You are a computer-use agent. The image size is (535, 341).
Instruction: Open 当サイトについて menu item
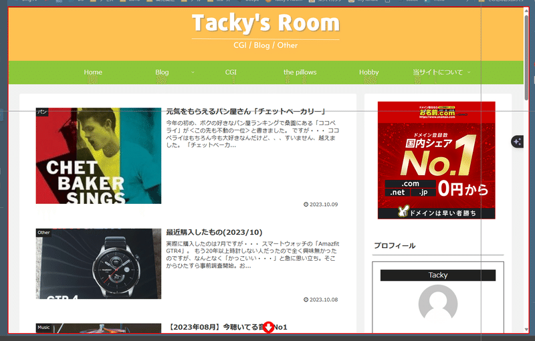pyautogui.click(x=438, y=72)
